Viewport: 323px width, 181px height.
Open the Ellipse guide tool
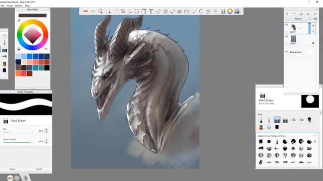click(x=166, y=11)
